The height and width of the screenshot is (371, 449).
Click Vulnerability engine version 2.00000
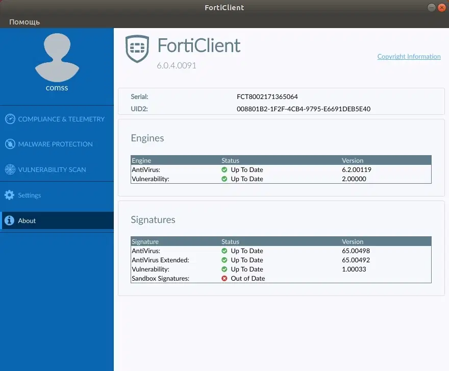(x=354, y=179)
